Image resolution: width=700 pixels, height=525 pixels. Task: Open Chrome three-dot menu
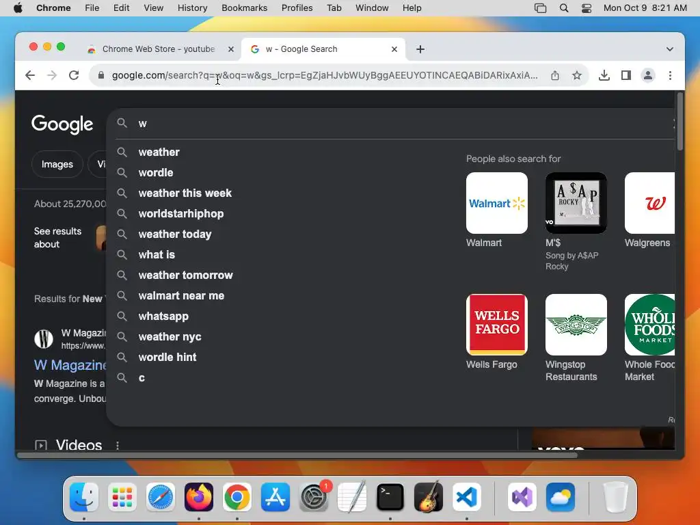[x=670, y=75]
